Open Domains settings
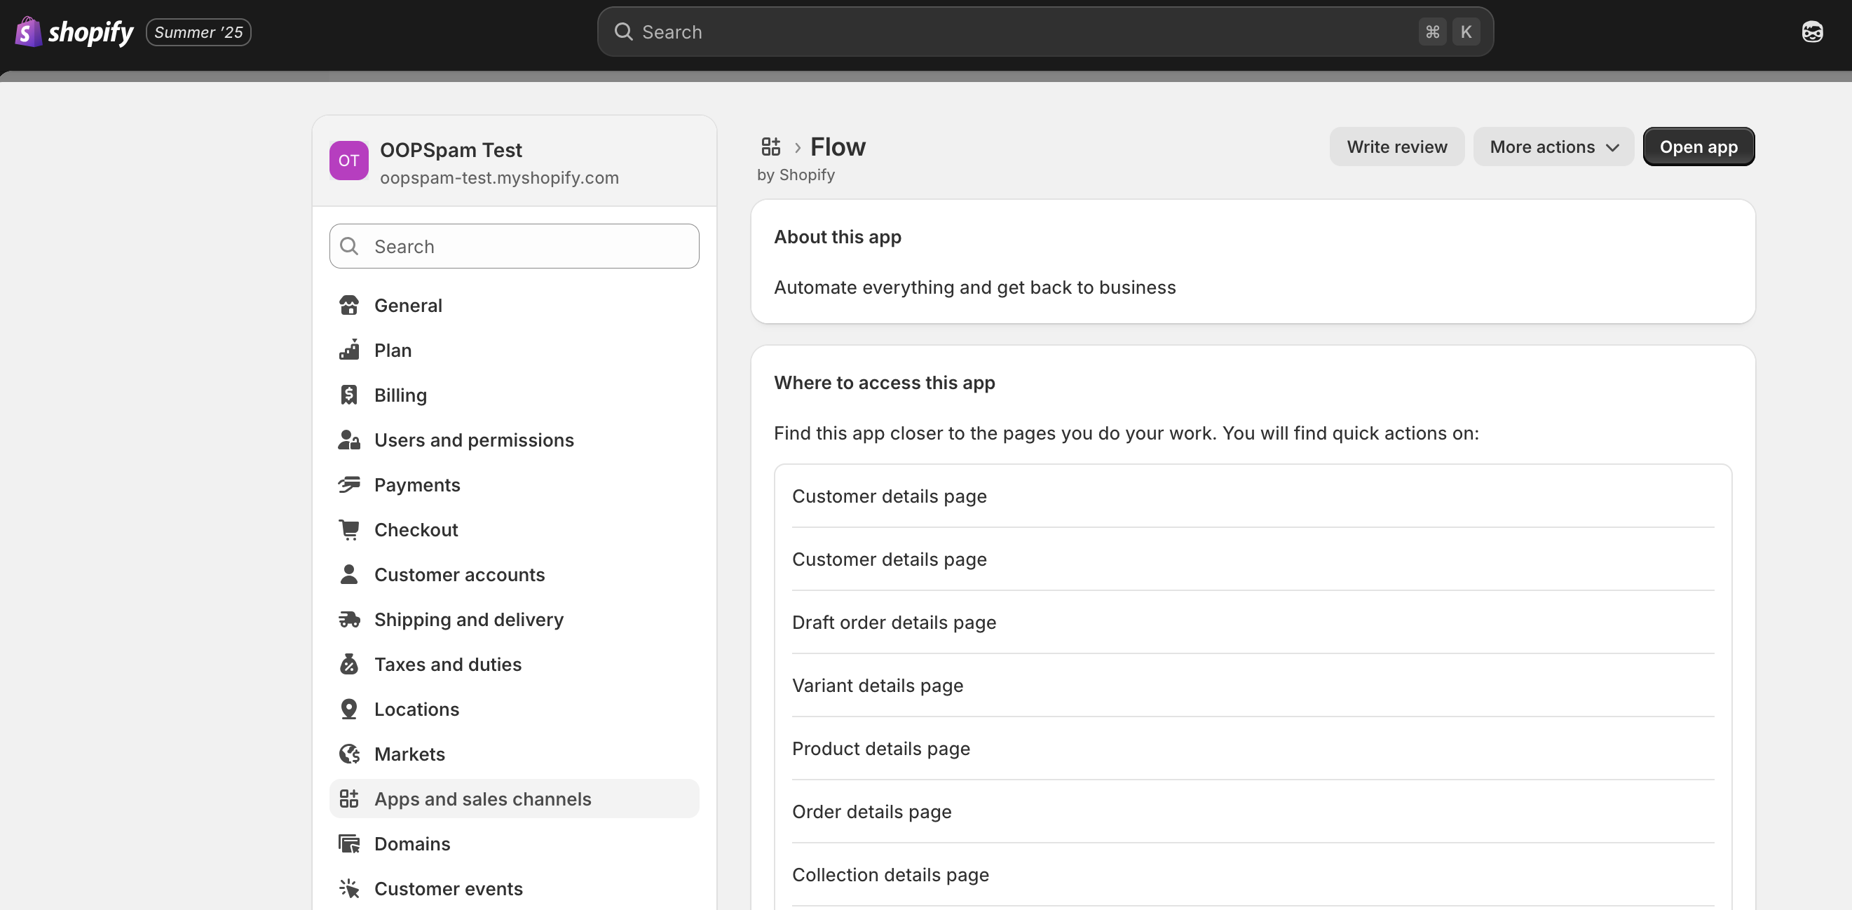The height and width of the screenshot is (910, 1852). pos(514,844)
